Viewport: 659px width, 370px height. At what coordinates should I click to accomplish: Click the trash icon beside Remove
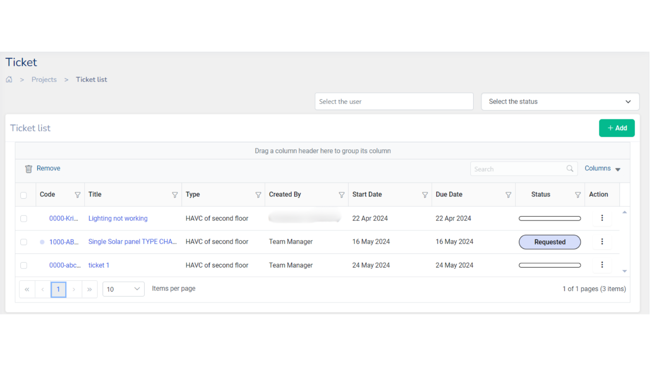(x=29, y=169)
